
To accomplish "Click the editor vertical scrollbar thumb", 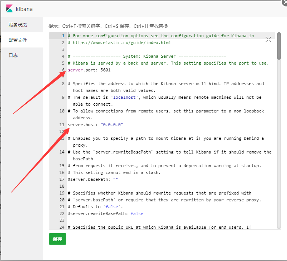I will click(279, 46).
